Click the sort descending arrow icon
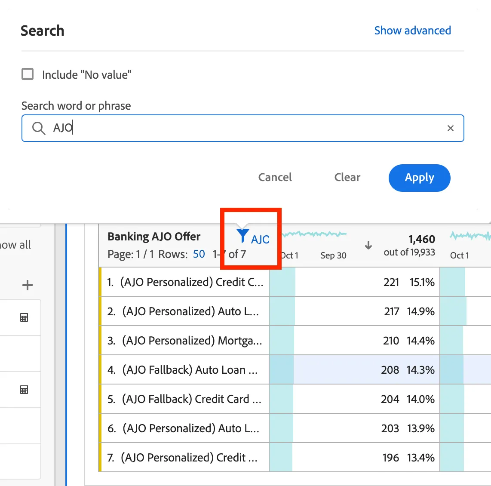The image size is (491, 486). pyautogui.click(x=368, y=246)
